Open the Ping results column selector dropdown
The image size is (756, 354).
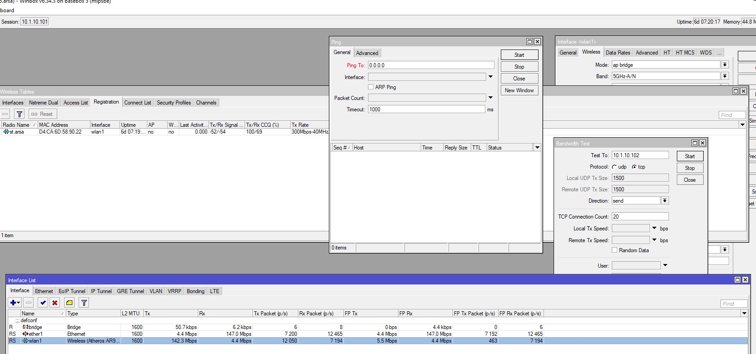537,148
